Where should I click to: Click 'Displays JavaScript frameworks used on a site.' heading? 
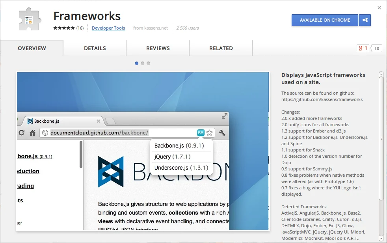[323, 79]
